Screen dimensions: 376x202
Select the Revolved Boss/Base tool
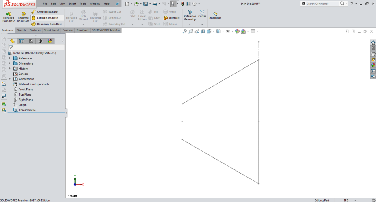23,17
